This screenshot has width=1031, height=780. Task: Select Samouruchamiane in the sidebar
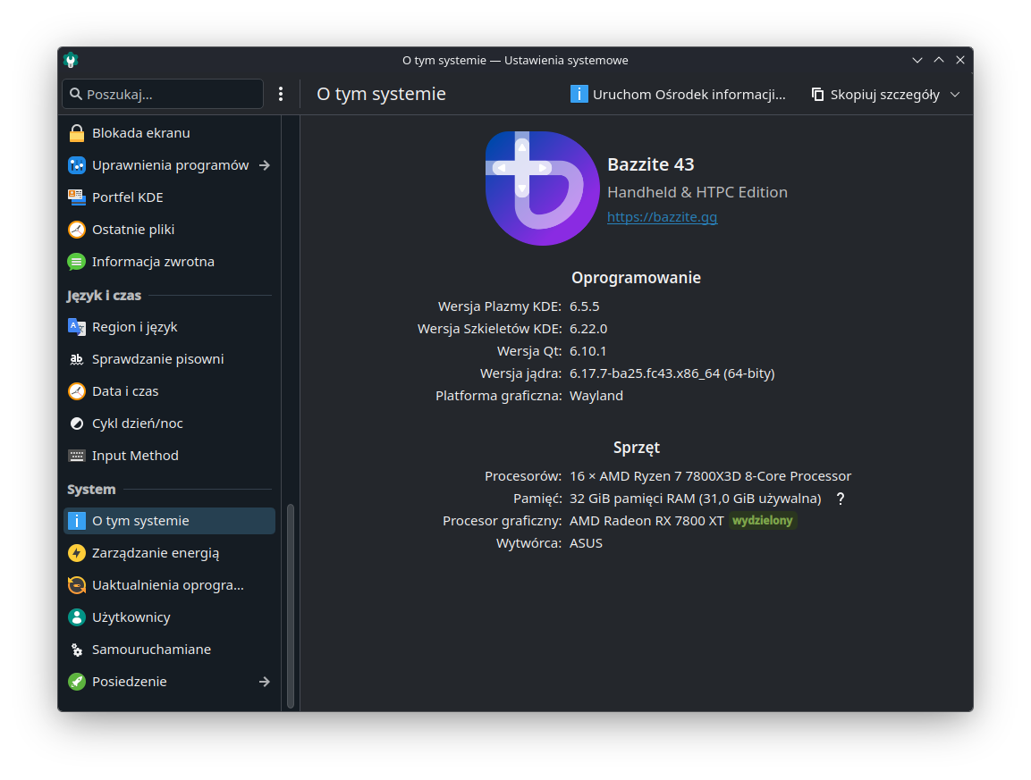click(151, 650)
